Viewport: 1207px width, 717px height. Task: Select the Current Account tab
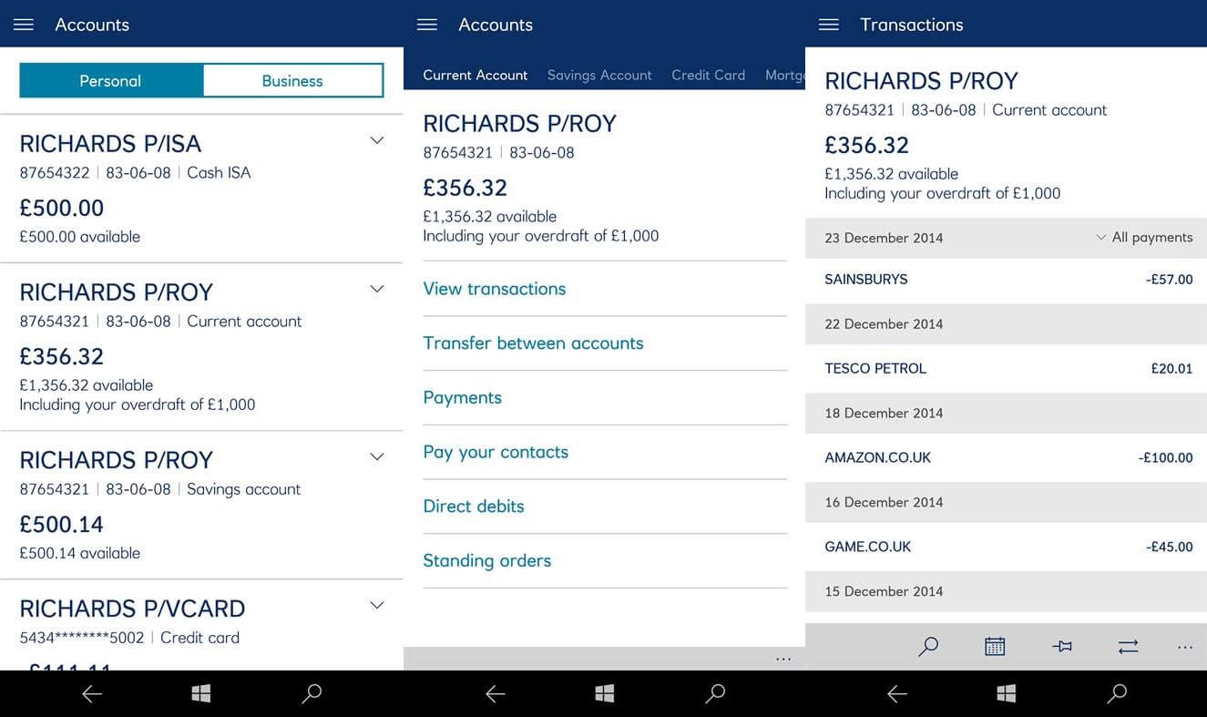[476, 75]
